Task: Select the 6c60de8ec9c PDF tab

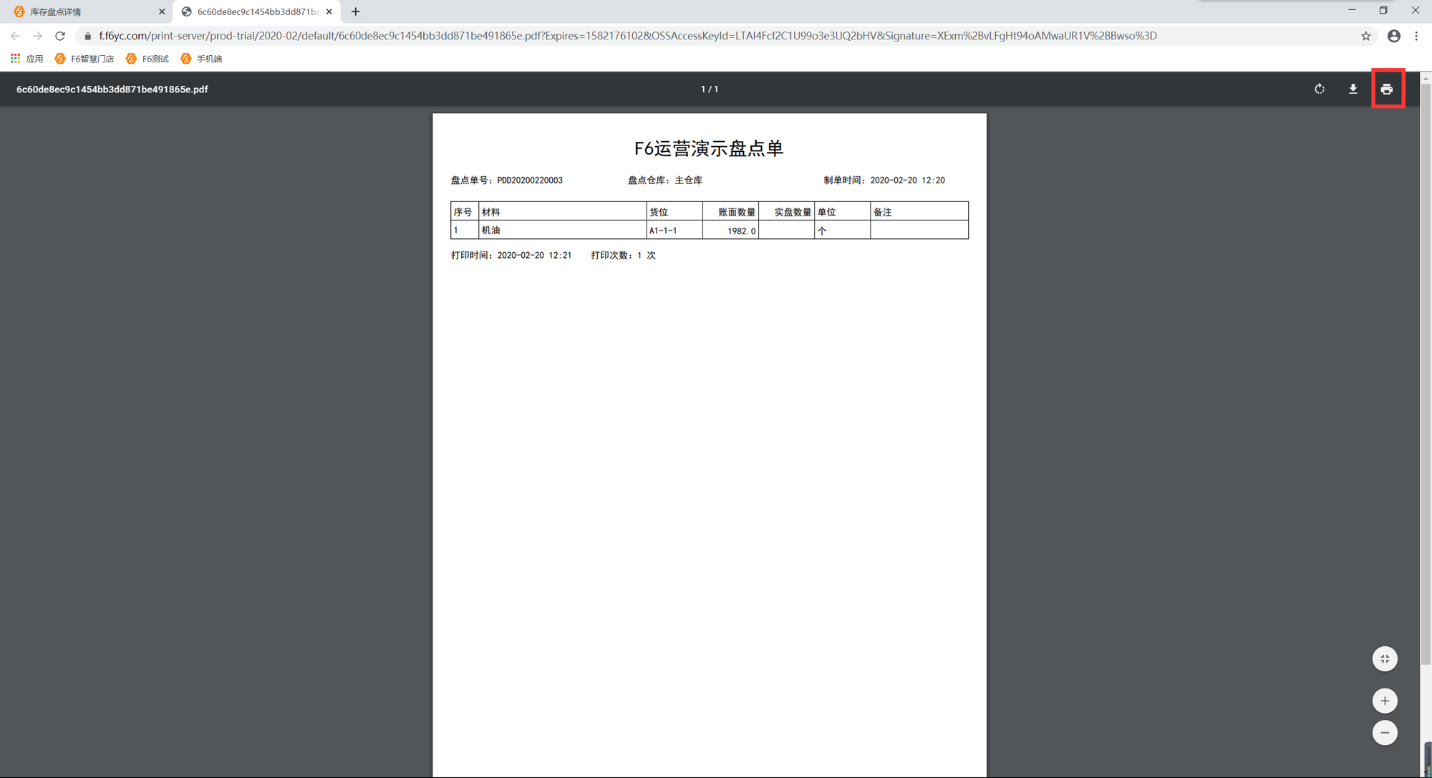Action: pyautogui.click(x=256, y=11)
